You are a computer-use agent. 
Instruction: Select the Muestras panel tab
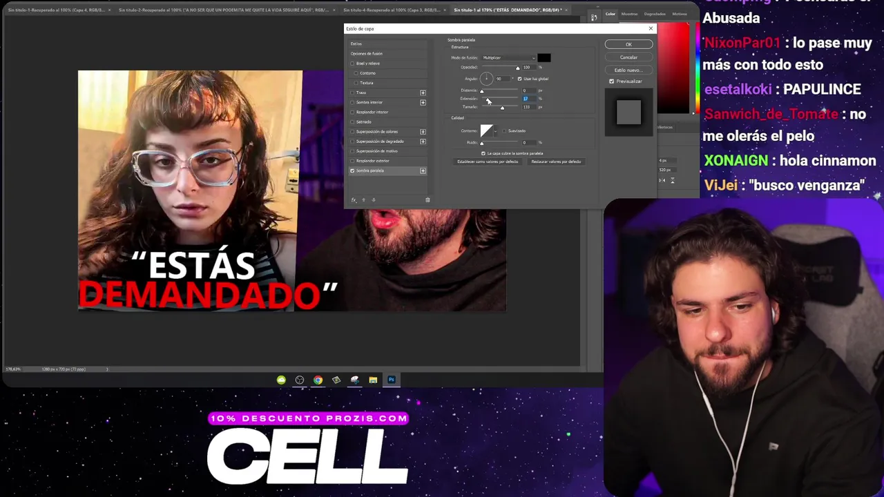click(x=629, y=14)
